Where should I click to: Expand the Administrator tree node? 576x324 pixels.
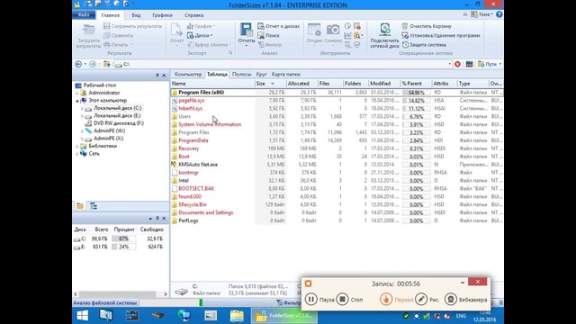77,93
